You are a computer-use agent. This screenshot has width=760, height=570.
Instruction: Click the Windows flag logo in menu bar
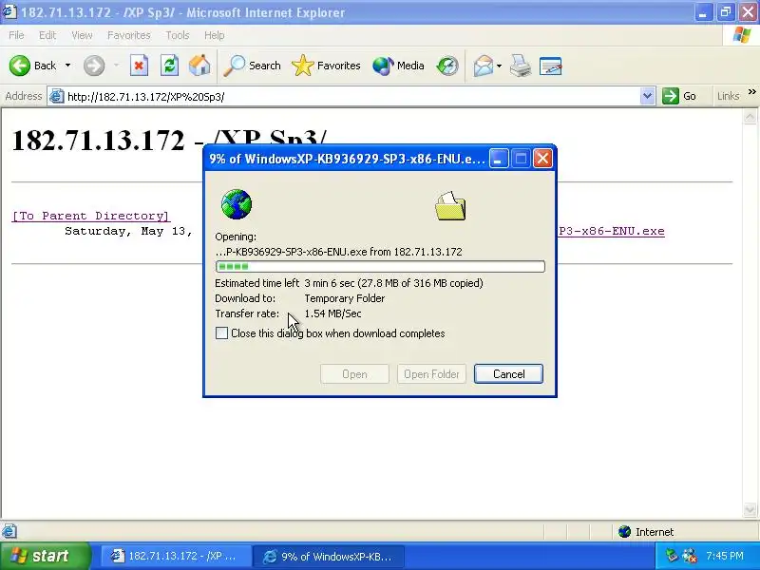point(742,35)
